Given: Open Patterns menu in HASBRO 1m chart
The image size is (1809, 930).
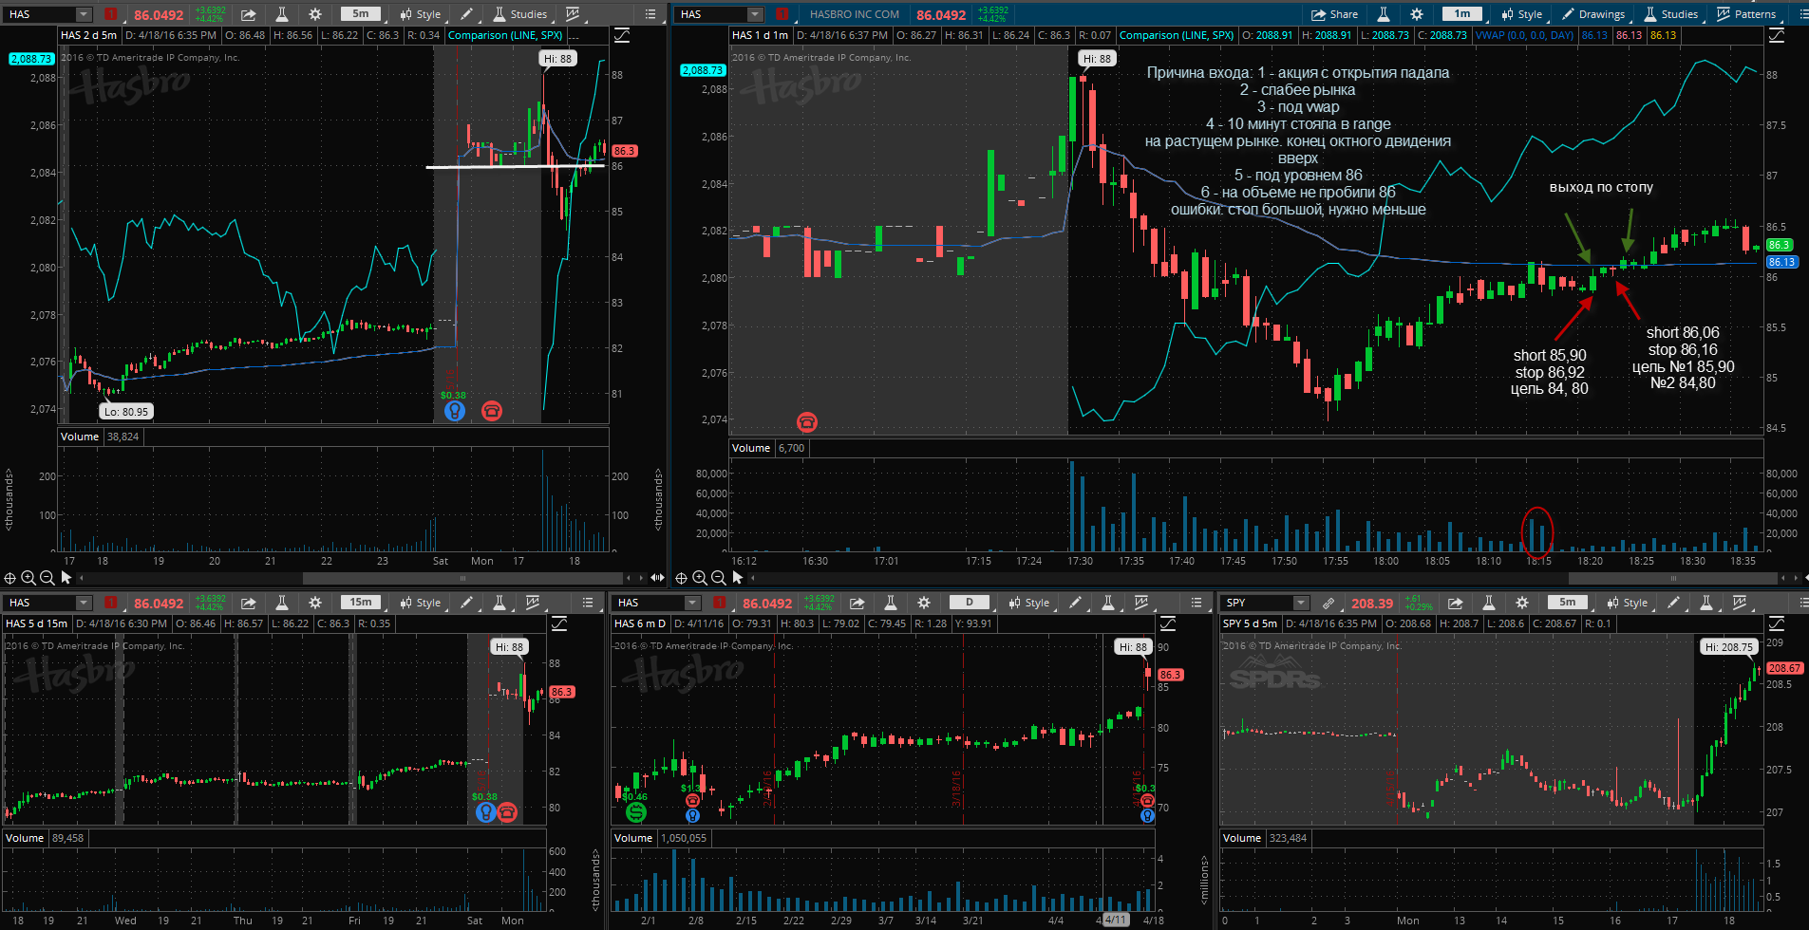Looking at the screenshot, I should [1746, 14].
